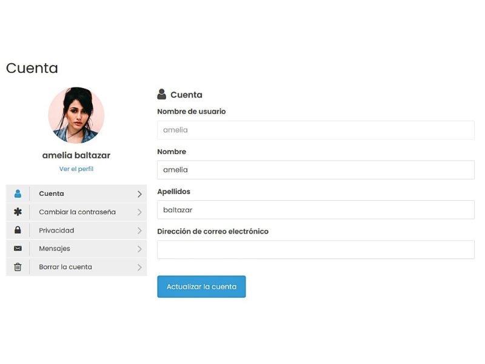Click the person icon in the Cuenta form heading
The image size is (485, 364).
(x=162, y=95)
